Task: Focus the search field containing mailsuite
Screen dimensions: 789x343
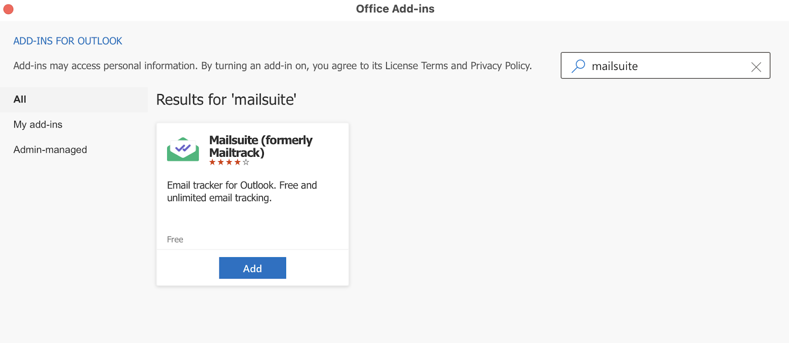Action: (666, 66)
